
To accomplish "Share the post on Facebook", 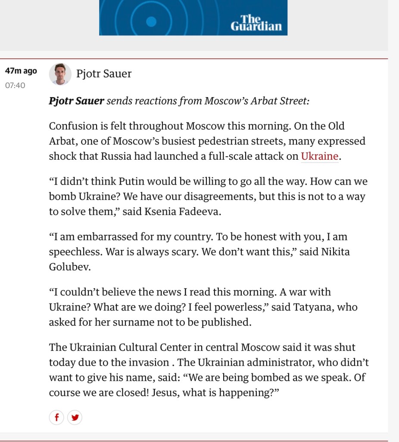I will (x=56, y=417).
